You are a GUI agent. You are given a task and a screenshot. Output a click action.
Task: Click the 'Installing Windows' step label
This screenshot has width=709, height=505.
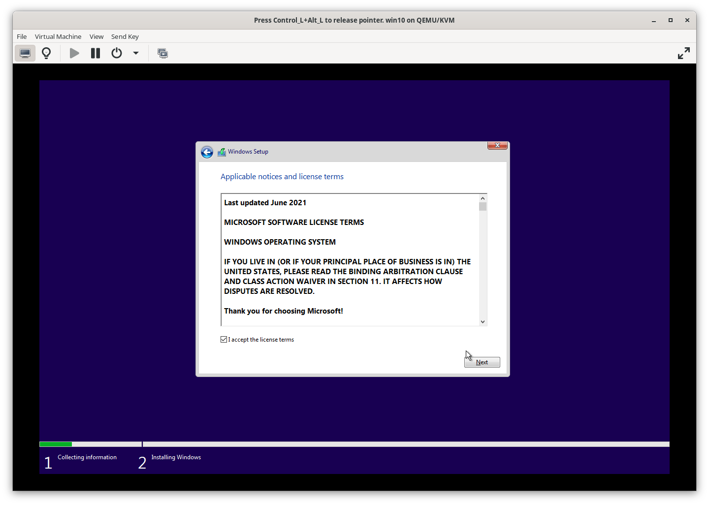coord(176,457)
